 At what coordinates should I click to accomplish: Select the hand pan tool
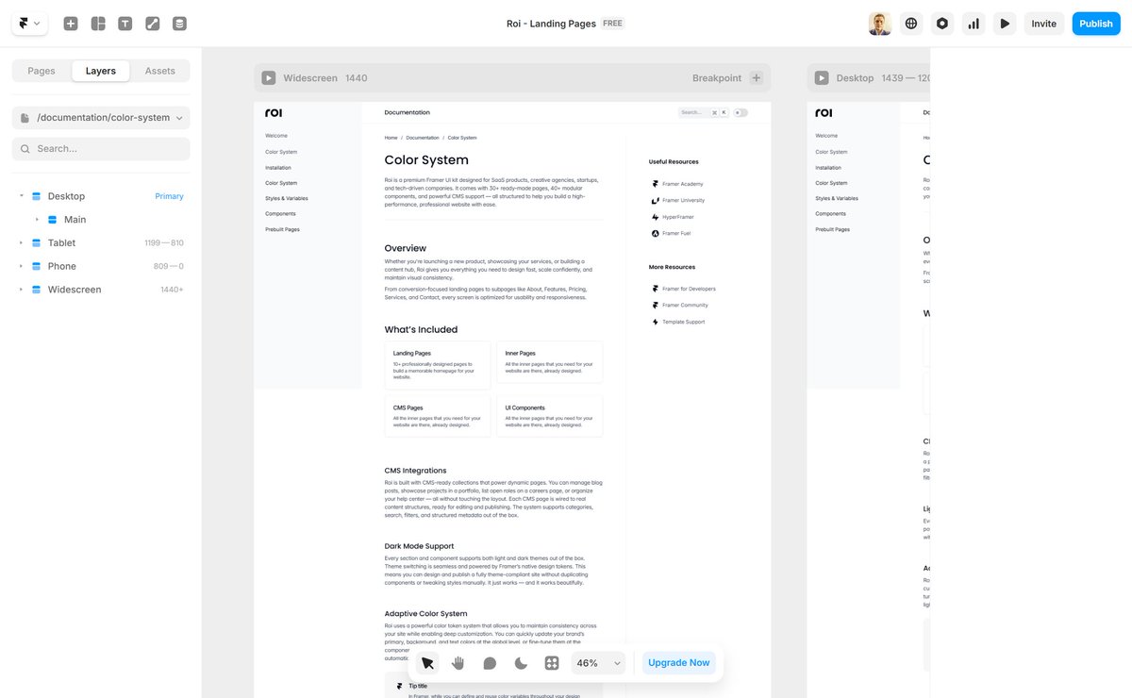click(458, 663)
